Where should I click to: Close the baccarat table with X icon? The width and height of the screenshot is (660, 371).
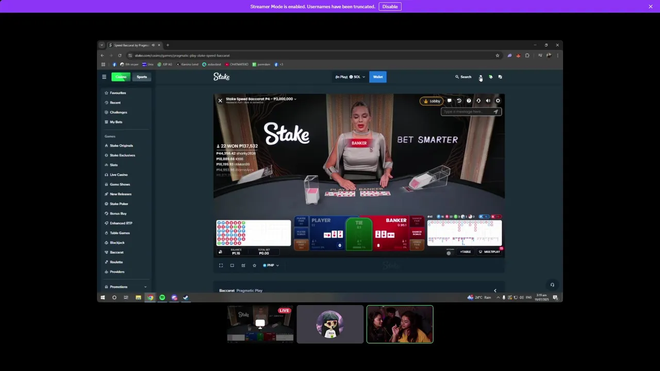(220, 100)
